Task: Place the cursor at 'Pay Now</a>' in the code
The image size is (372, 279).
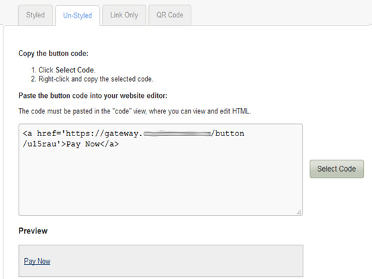Action: pos(93,144)
